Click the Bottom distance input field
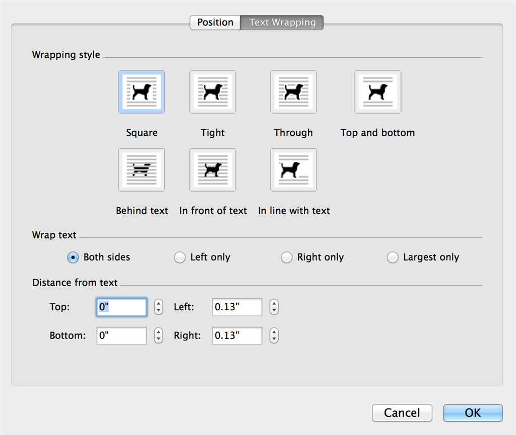The image size is (516, 435). 121,335
